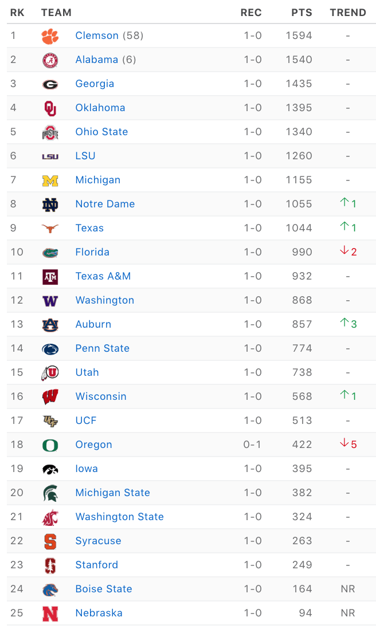Open the Washington State team page
The height and width of the screenshot is (629, 376).
pyautogui.click(x=120, y=517)
